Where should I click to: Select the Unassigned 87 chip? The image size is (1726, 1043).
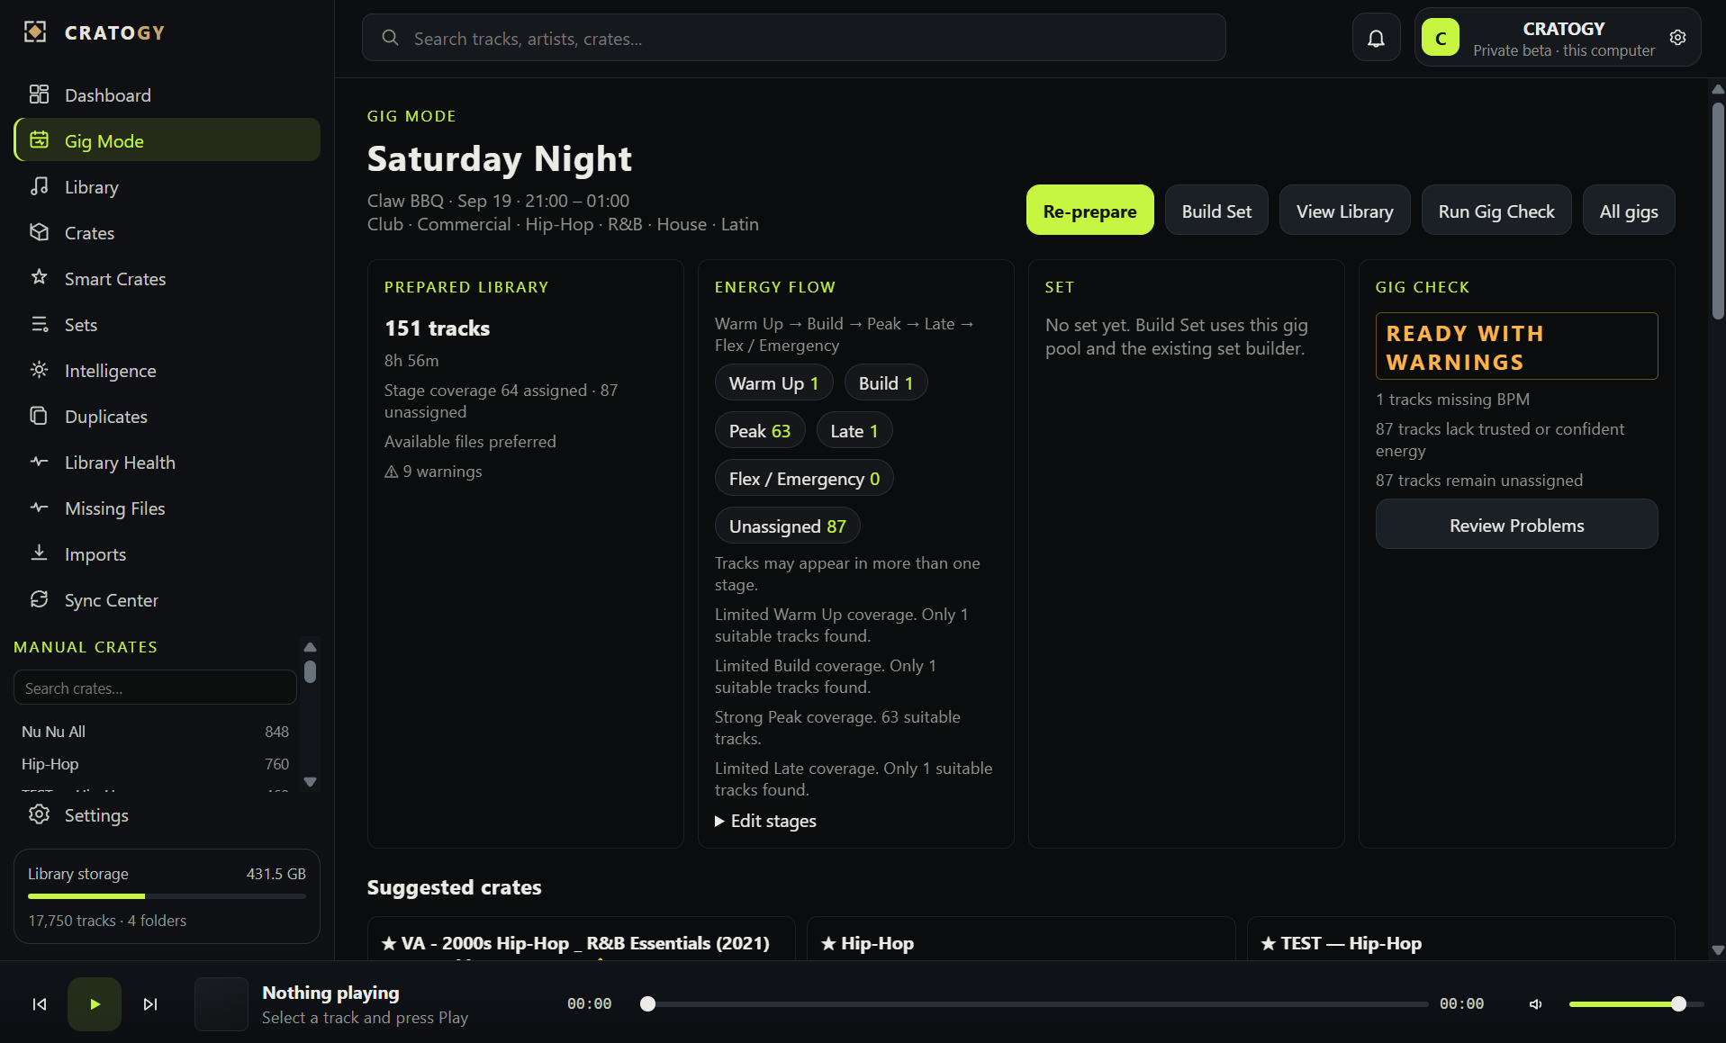coord(787,526)
